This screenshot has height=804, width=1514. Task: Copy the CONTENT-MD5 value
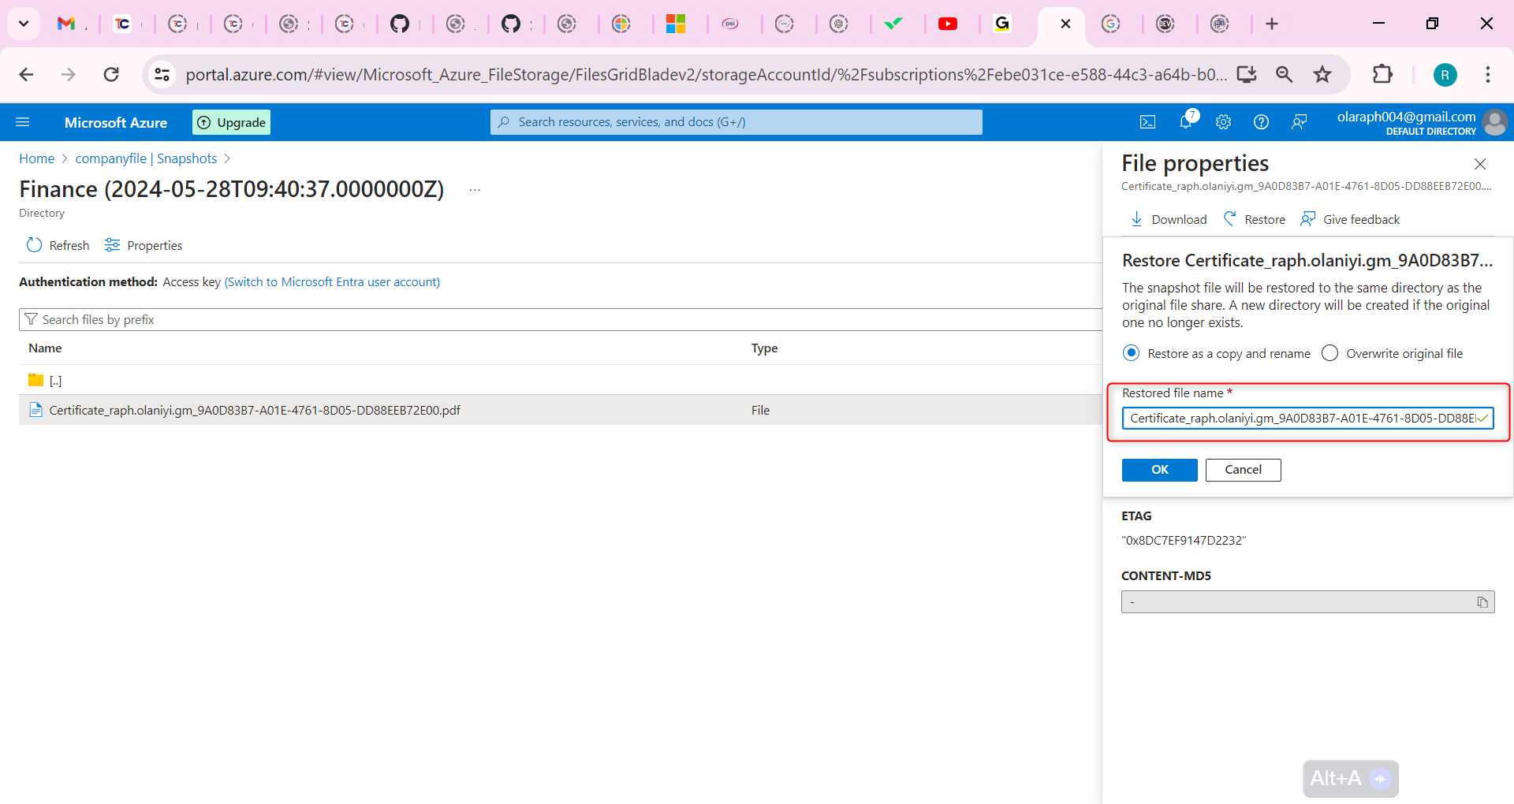pyautogui.click(x=1483, y=601)
